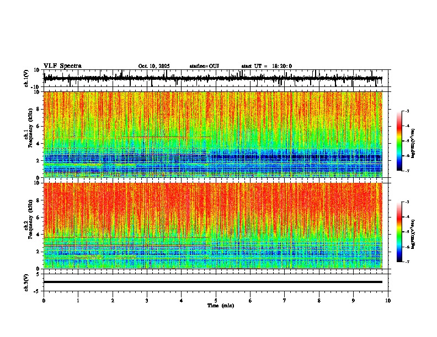Click the "6" kHz tick on ch.1 axis
Screen dimensions: 437x337
tap(38, 126)
